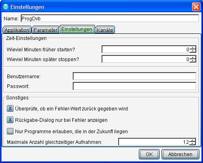Select the Einstellungen tab

tap(77, 29)
